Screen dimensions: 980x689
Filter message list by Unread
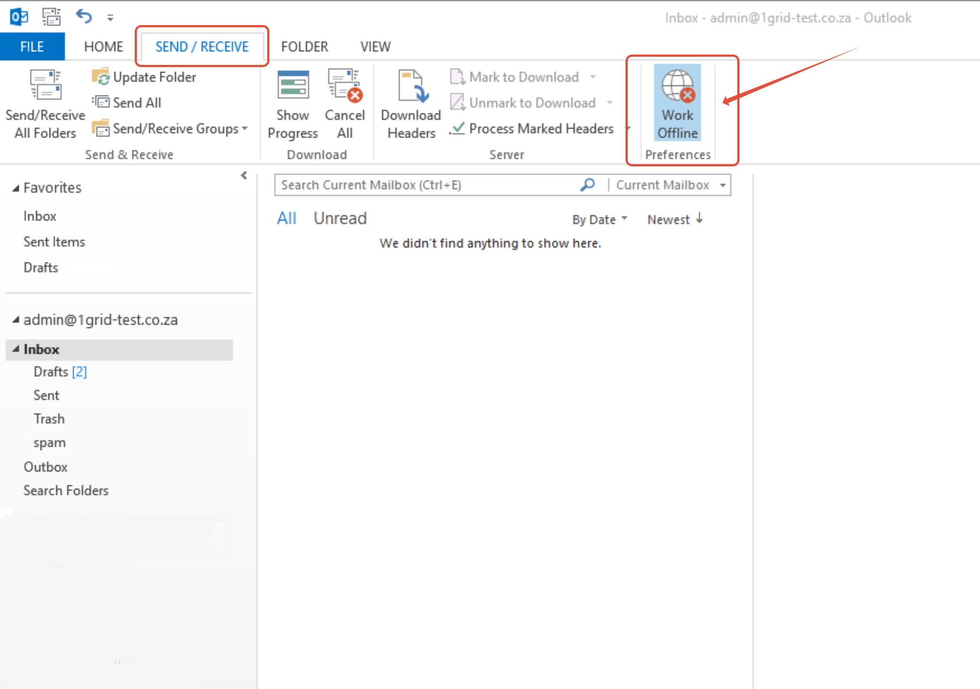click(340, 218)
